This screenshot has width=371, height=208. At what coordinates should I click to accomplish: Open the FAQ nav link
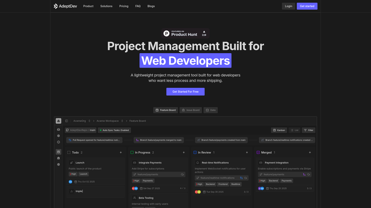click(138, 6)
